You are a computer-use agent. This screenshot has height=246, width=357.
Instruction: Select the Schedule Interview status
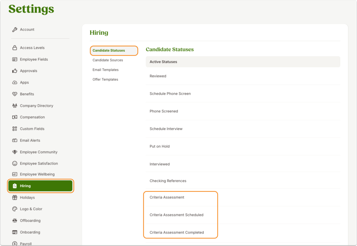tap(243, 129)
